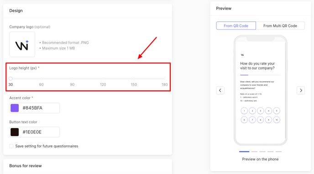The width and height of the screenshot is (314, 174).
Task: Click the #845BFA accent color field
Action: pos(34,108)
